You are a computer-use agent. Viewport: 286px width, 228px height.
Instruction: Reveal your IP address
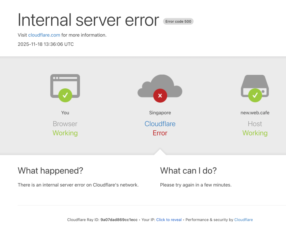169,220
